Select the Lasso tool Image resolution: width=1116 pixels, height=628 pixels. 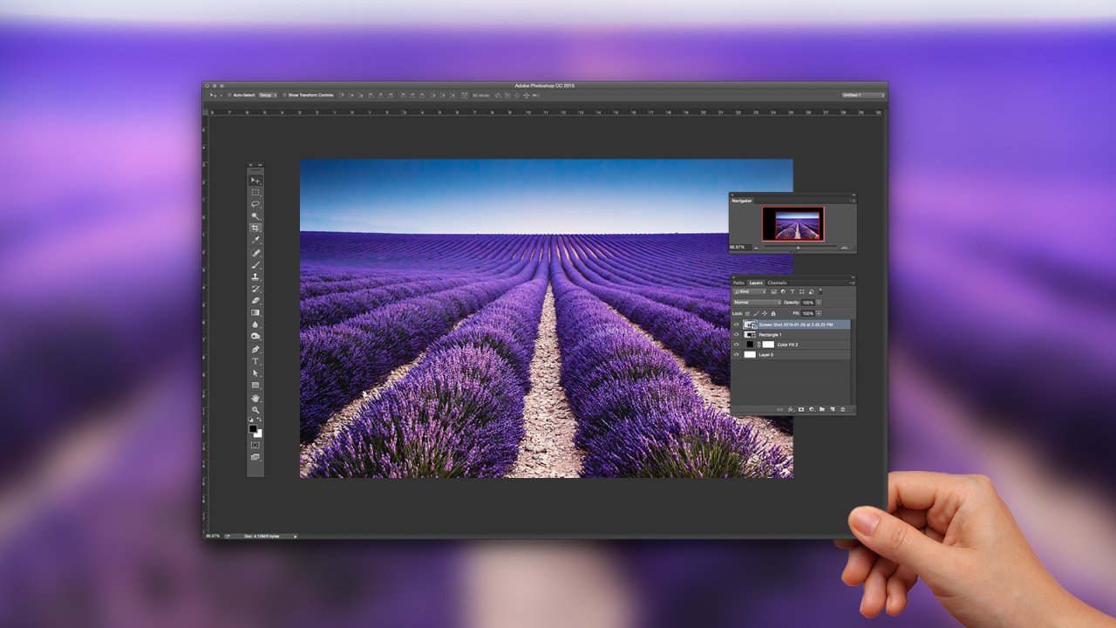pyautogui.click(x=255, y=204)
